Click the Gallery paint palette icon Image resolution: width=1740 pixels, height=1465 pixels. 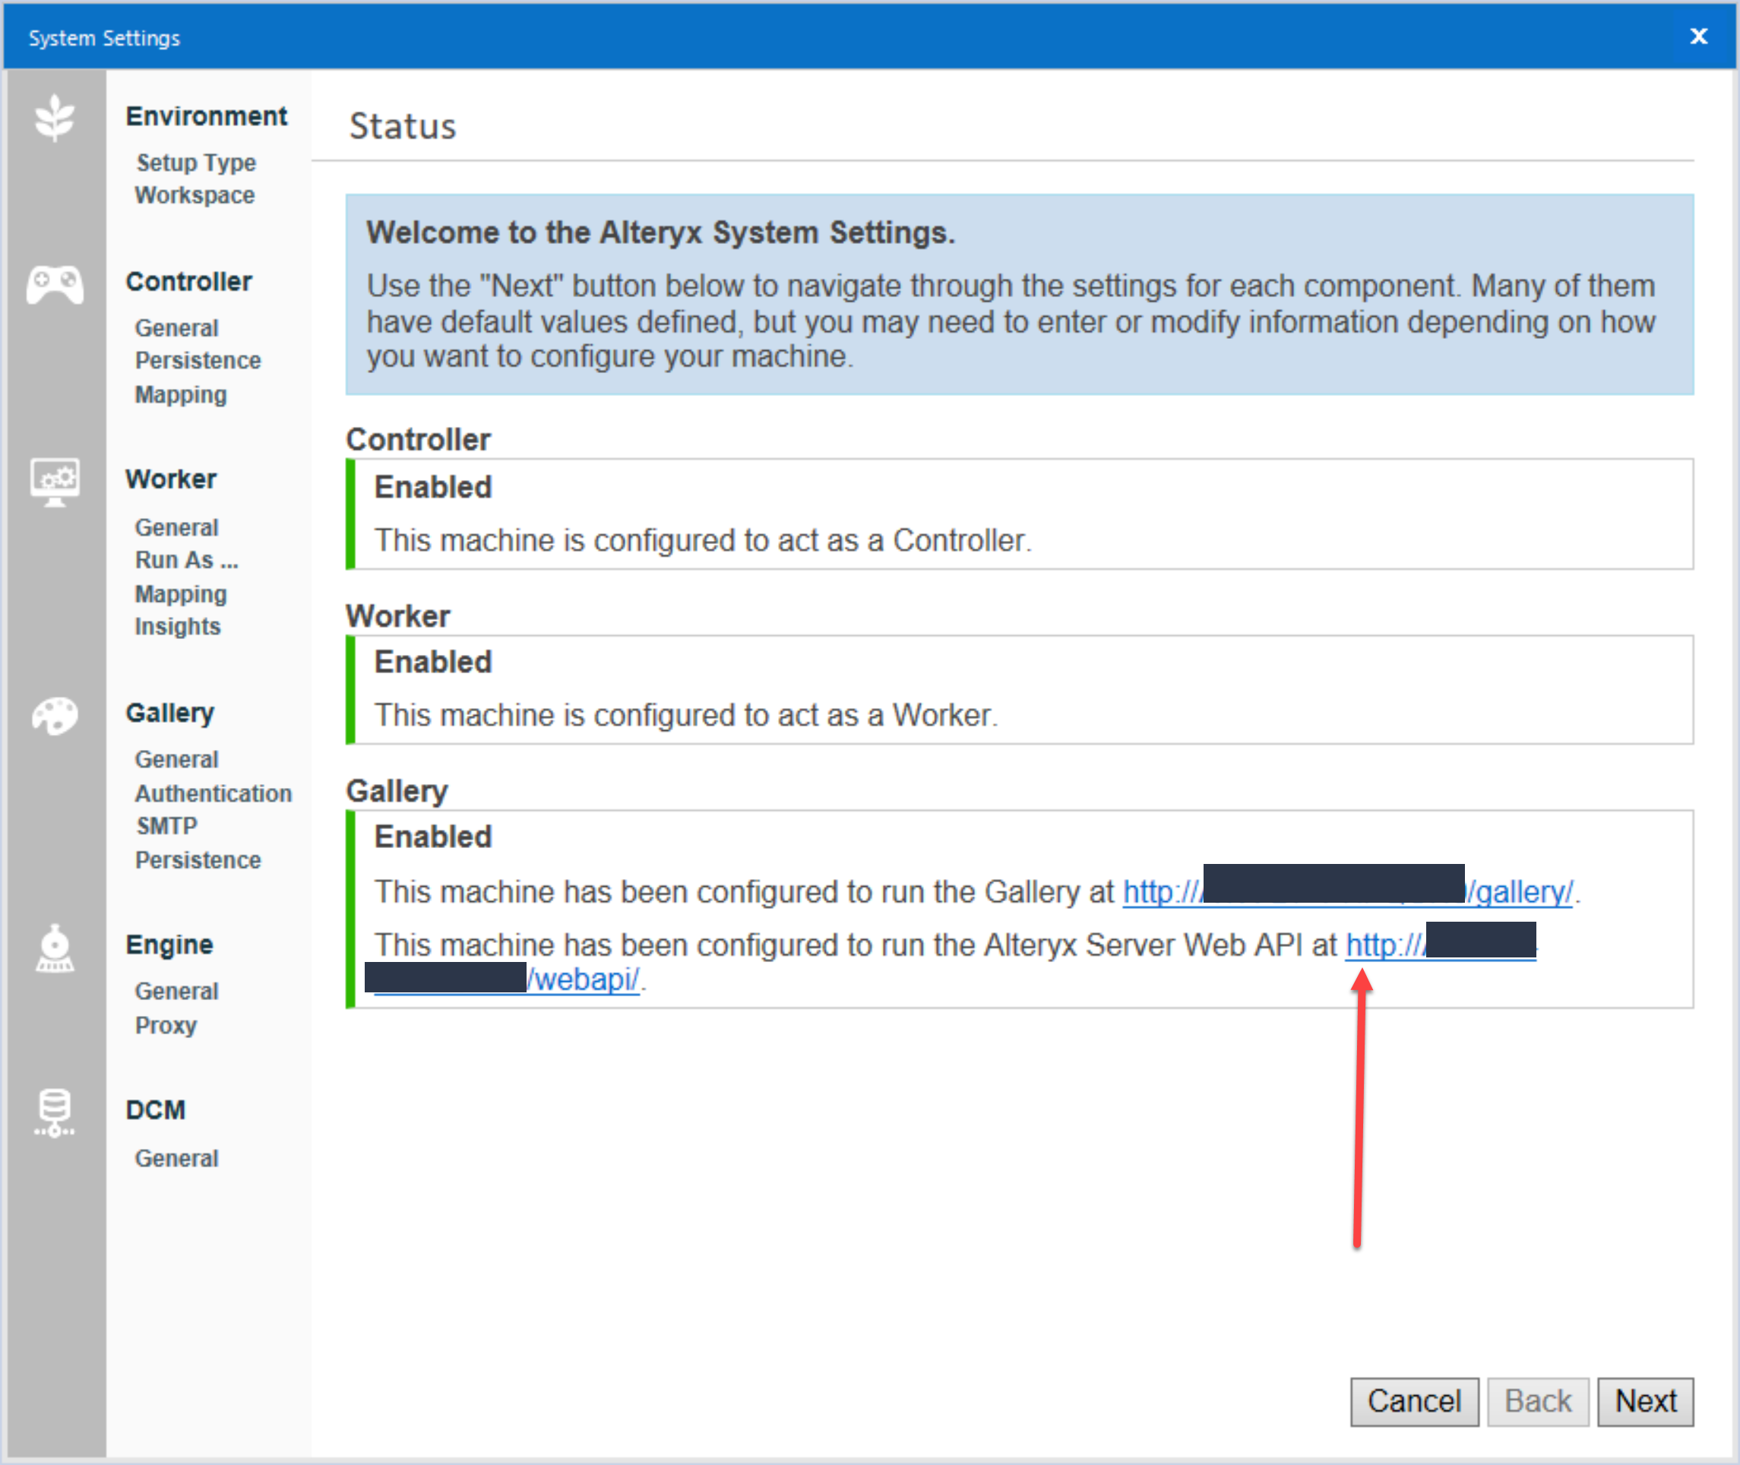coord(55,715)
